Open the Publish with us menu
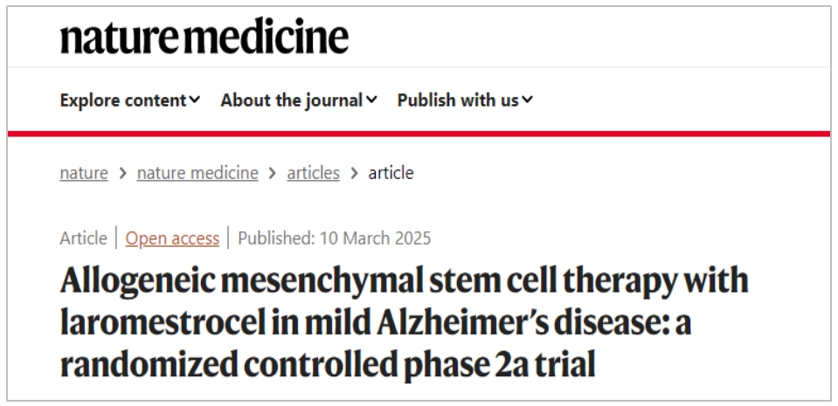 tap(458, 100)
